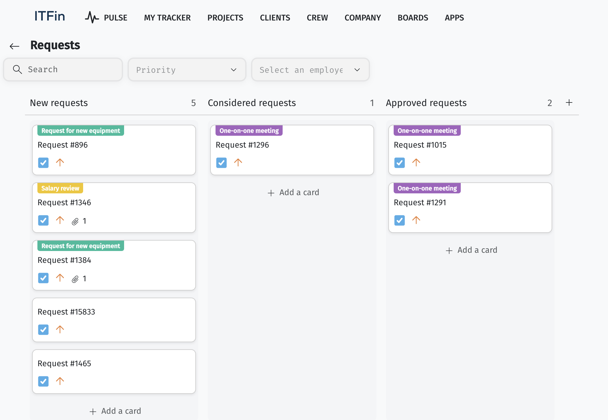Toggle checkbox on Request #1291

coord(400,220)
